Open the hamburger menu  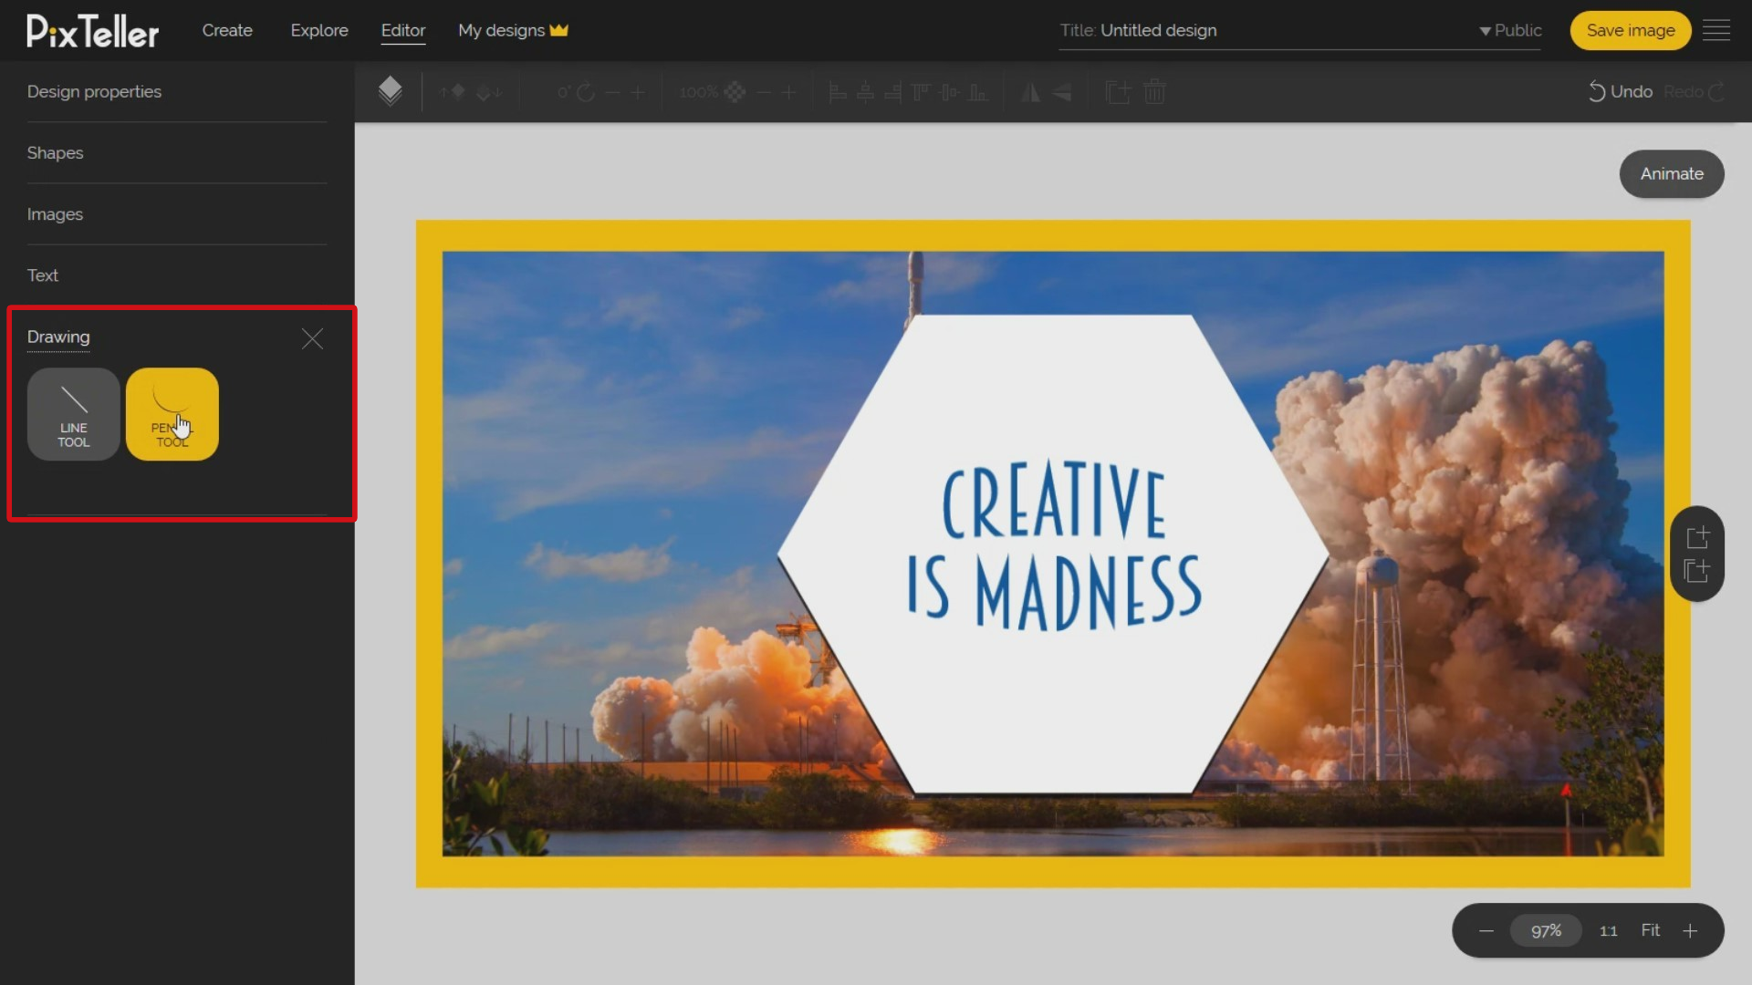pos(1716,30)
